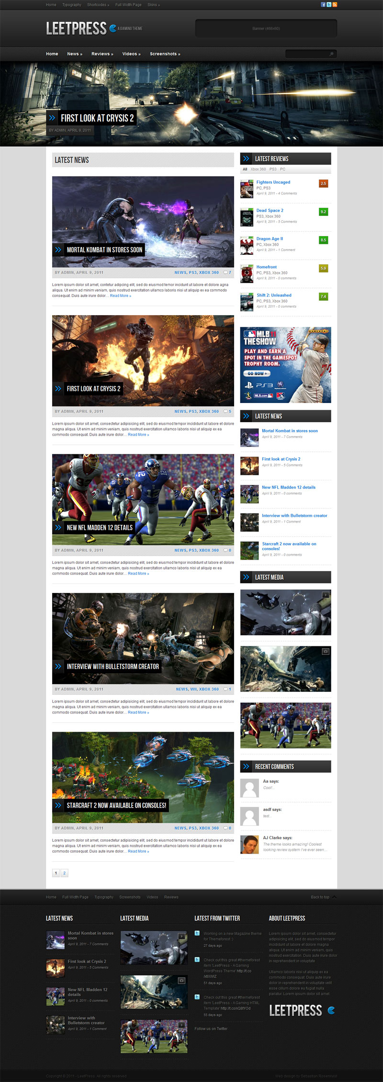
Task: Open the Facebook social icon in the top bar
Action: 323,5
